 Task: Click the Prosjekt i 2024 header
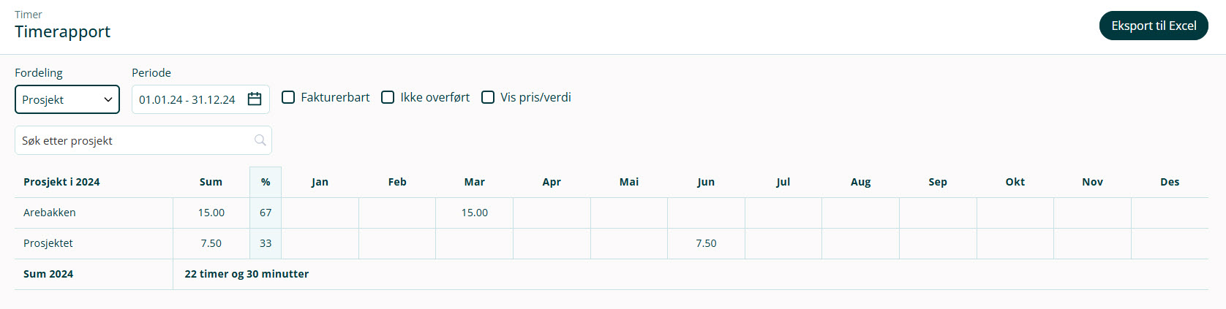(61, 182)
